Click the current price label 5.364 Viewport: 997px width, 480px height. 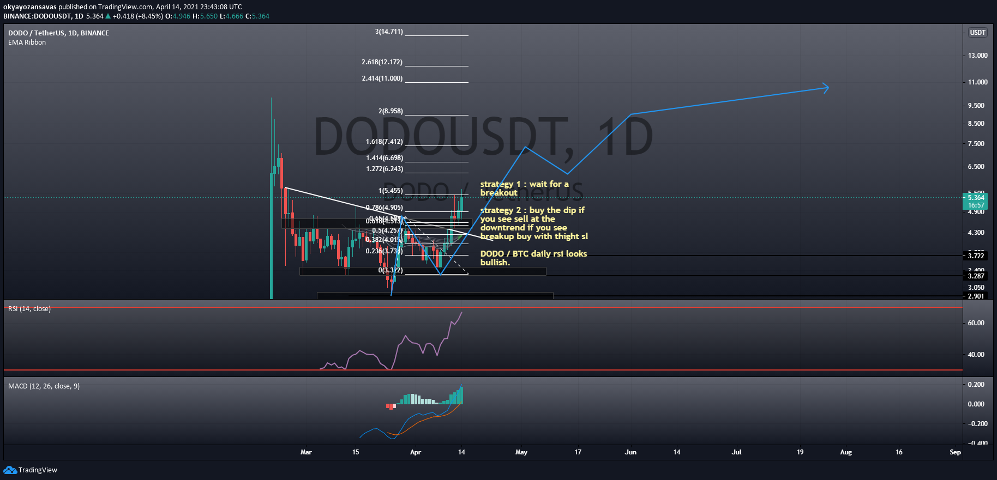click(x=976, y=198)
